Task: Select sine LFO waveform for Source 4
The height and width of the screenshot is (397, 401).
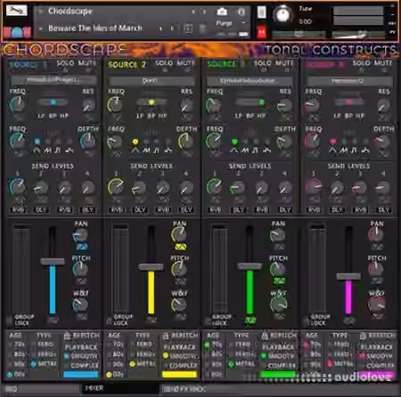Action: coord(332,150)
